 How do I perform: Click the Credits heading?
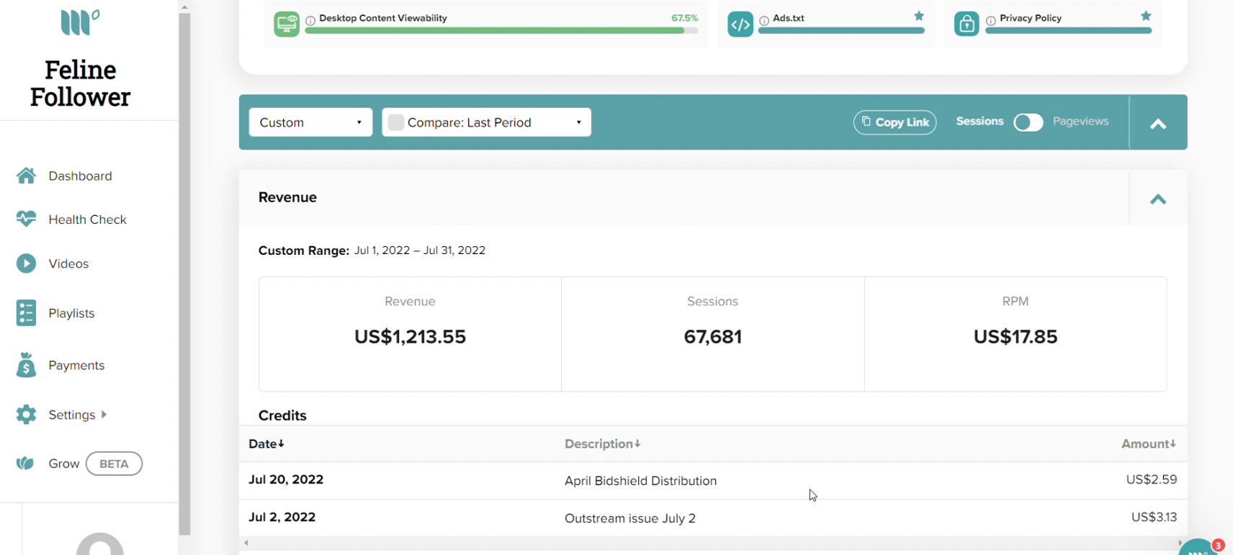coord(282,415)
